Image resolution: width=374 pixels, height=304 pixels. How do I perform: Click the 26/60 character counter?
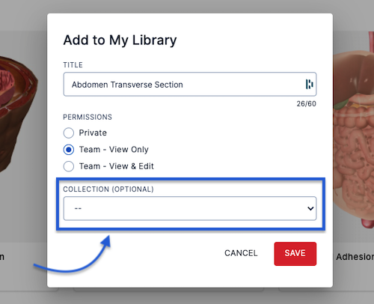[x=306, y=103]
